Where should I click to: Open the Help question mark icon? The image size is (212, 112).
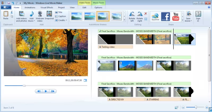pyautogui.click(x=209, y=7)
